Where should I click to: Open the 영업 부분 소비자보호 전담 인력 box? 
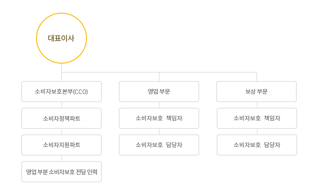coord(61,172)
